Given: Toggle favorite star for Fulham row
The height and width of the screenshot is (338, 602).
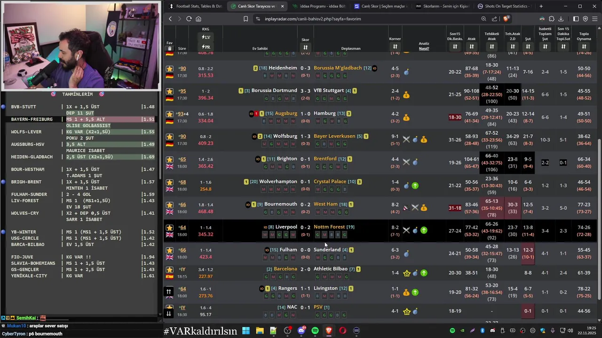Looking at the screenshot, I should point(170,250).
